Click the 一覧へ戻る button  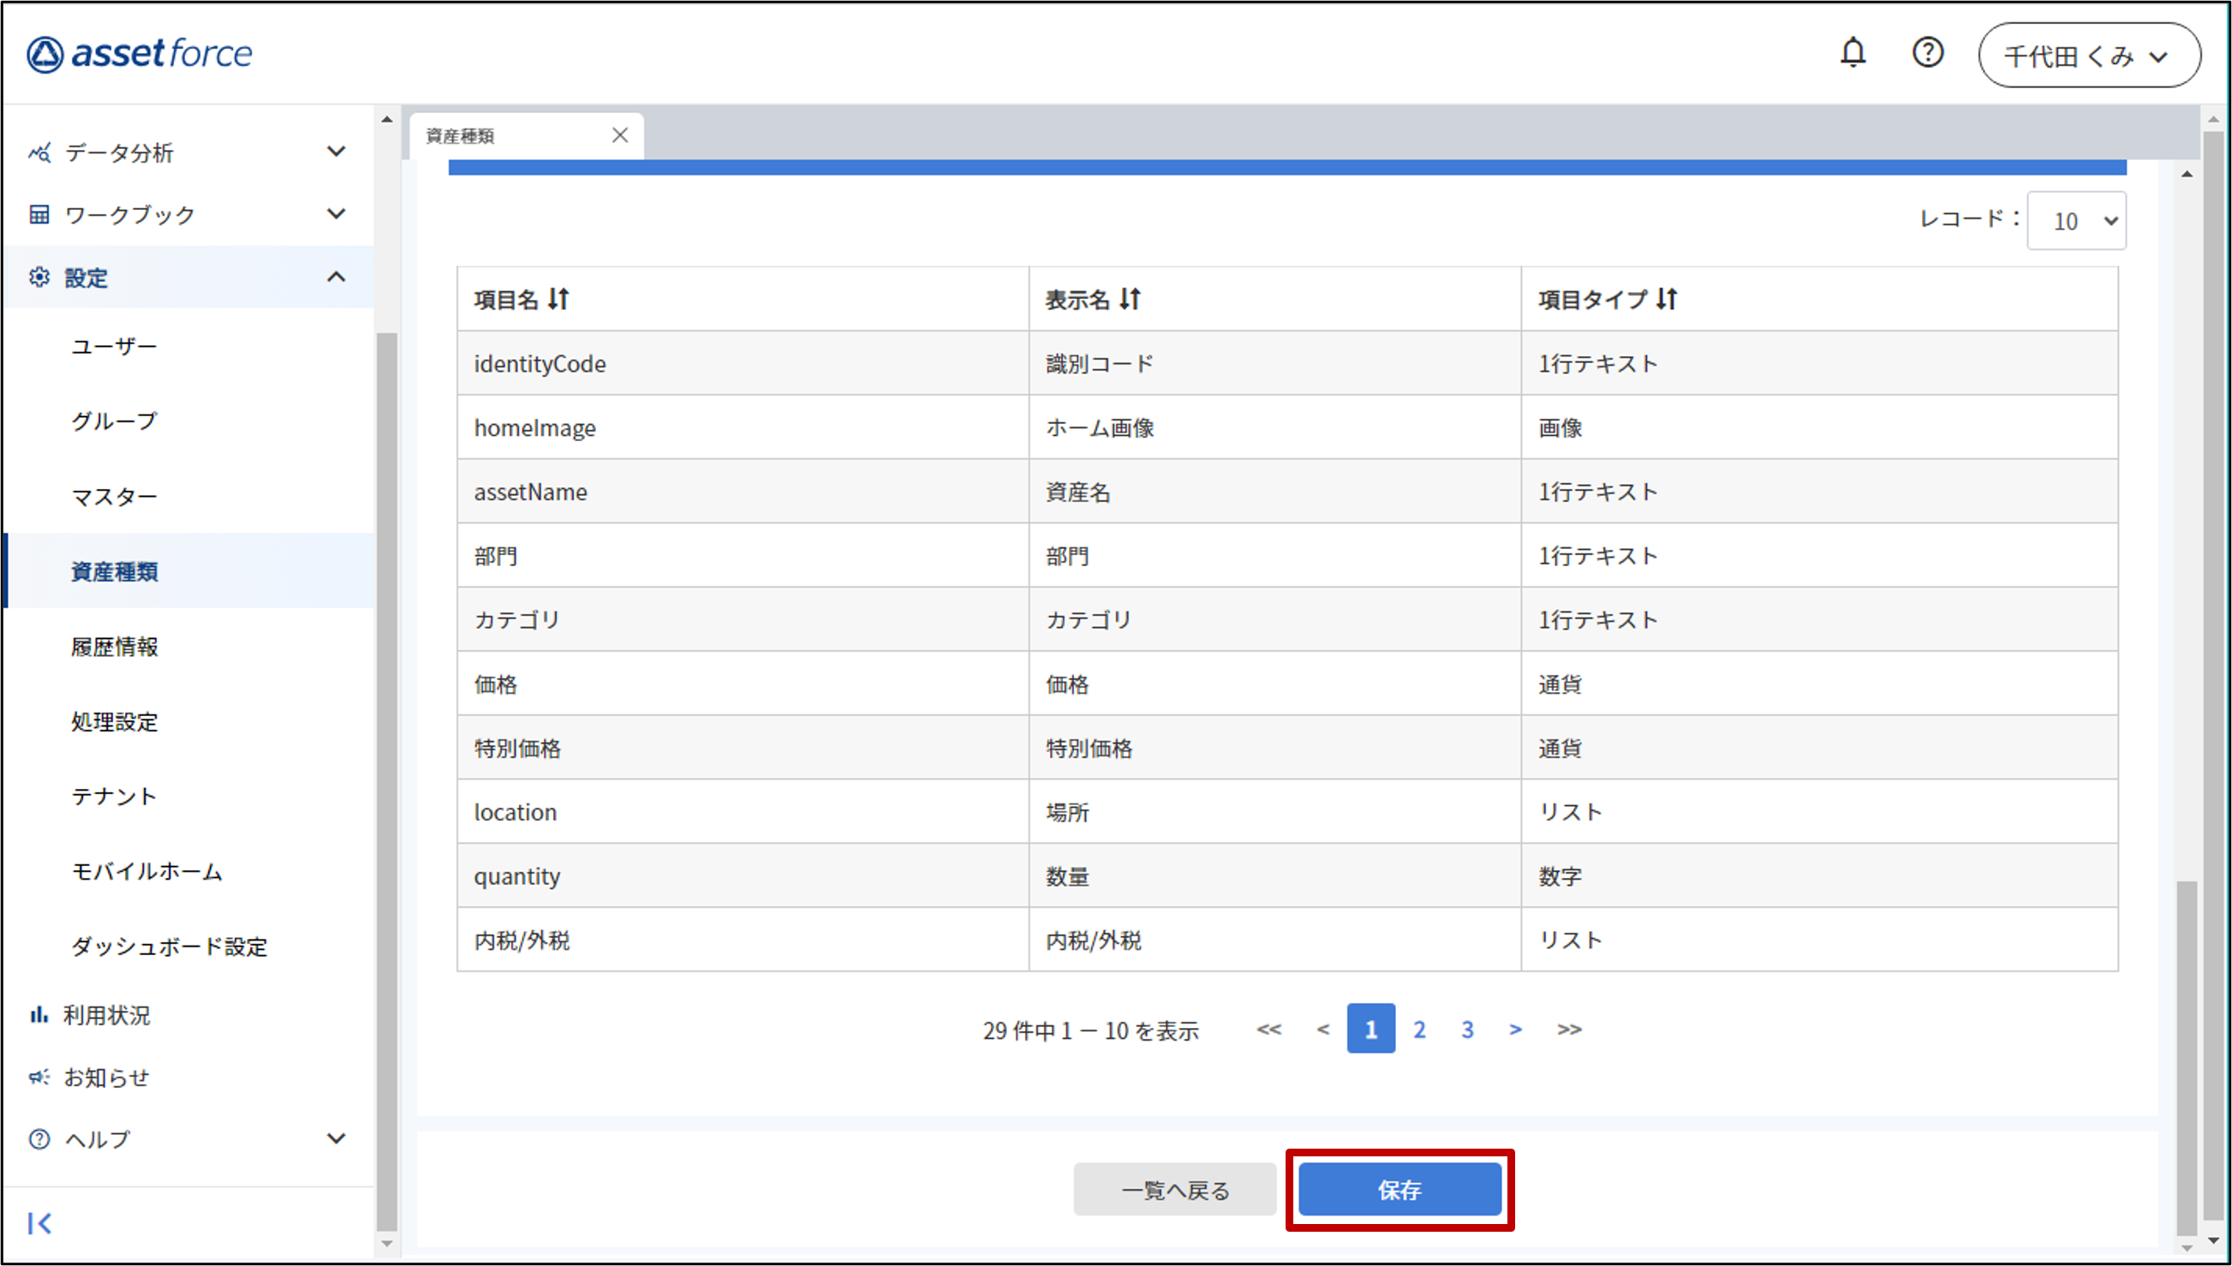click(1174, 1190)
